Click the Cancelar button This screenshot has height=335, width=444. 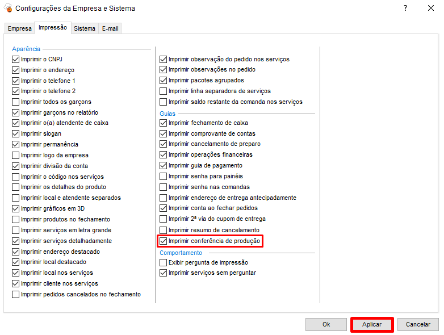click(418, 324)
